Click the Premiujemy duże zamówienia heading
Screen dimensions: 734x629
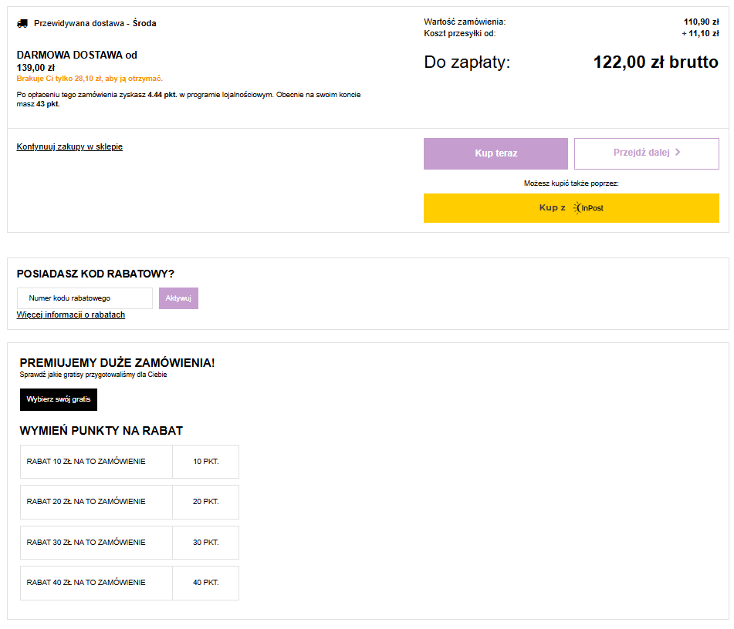tap(117, 363)
